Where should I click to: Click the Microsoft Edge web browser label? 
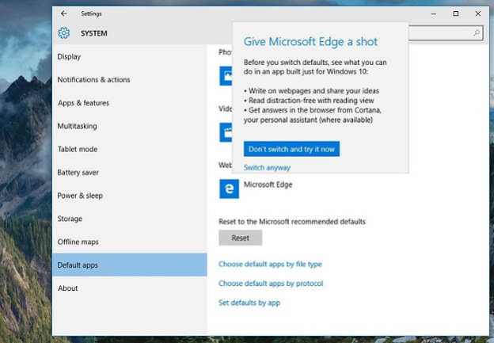pos(268,185)
